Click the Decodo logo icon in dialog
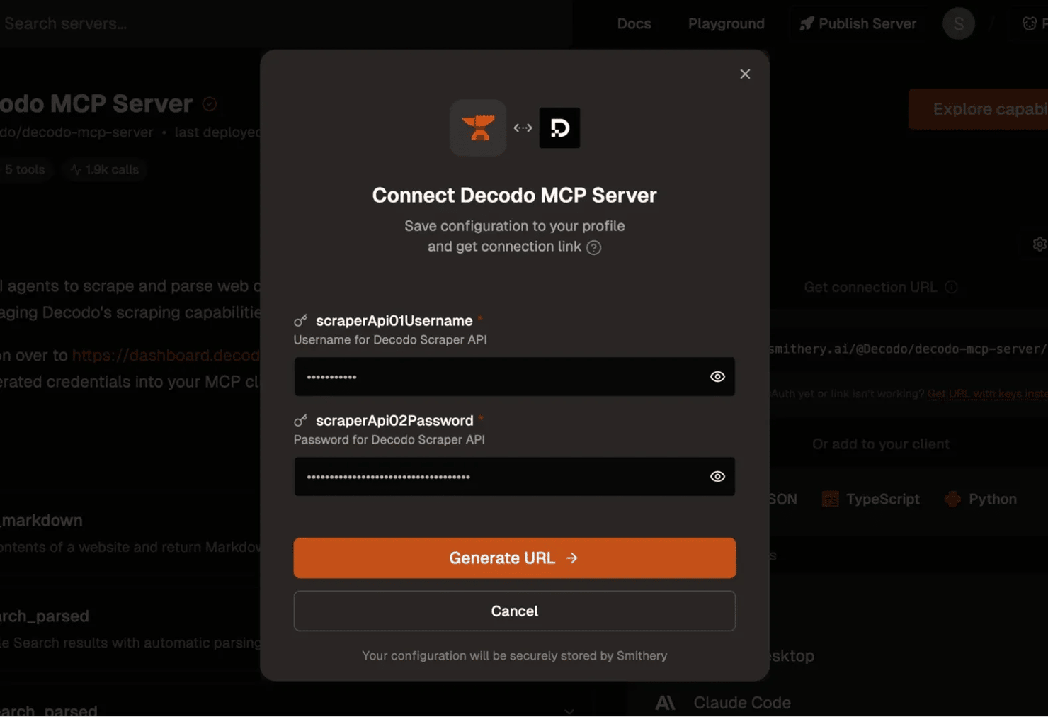This screenshot has width=1048, height=717. tap(559, 128)
